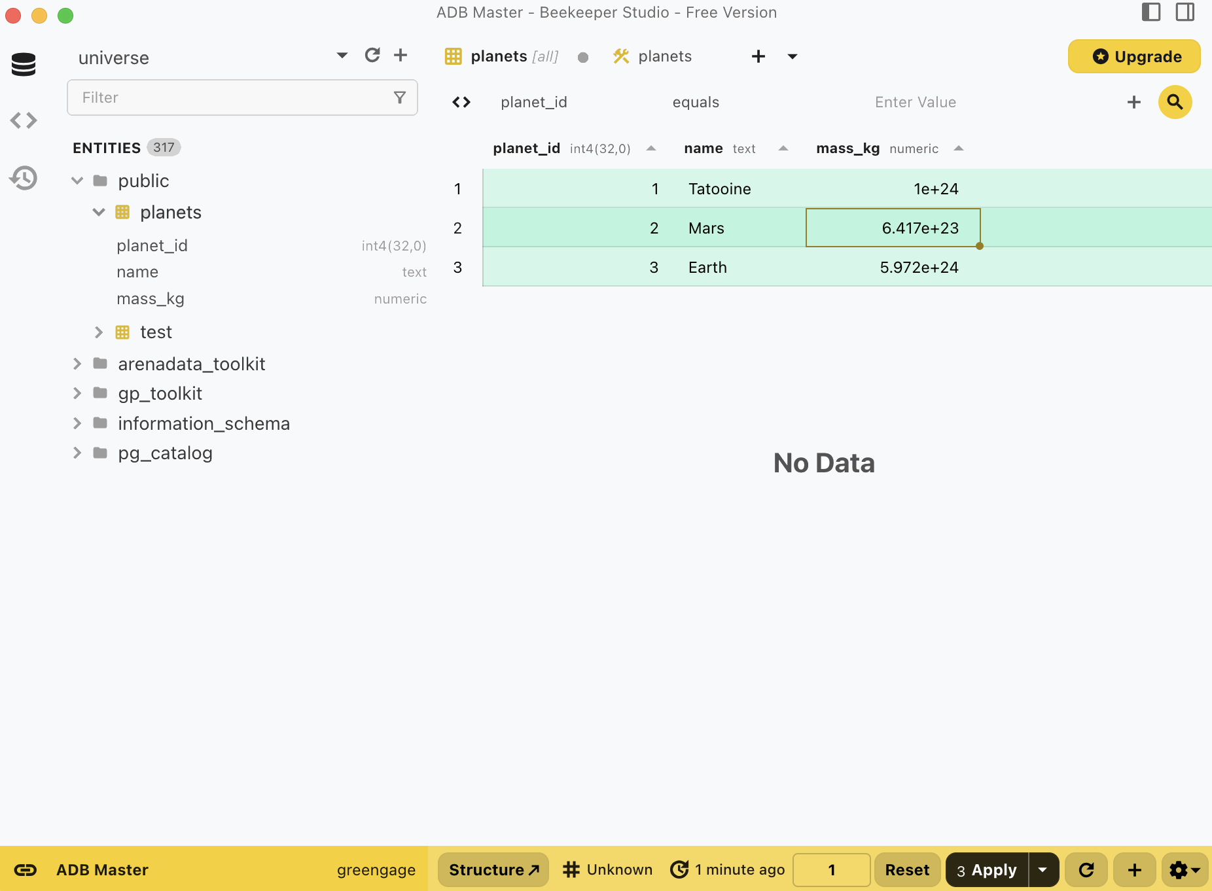This screenshot has height=891, width=1212.
Task: Run the filter search button
Action: [1175, 102]
